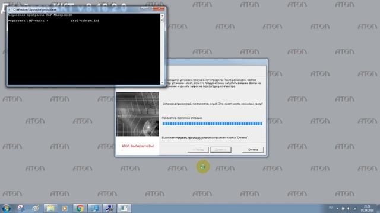Close the pnputil.exe console window
Screen dimensions: 380x213
tap(159, 9)
